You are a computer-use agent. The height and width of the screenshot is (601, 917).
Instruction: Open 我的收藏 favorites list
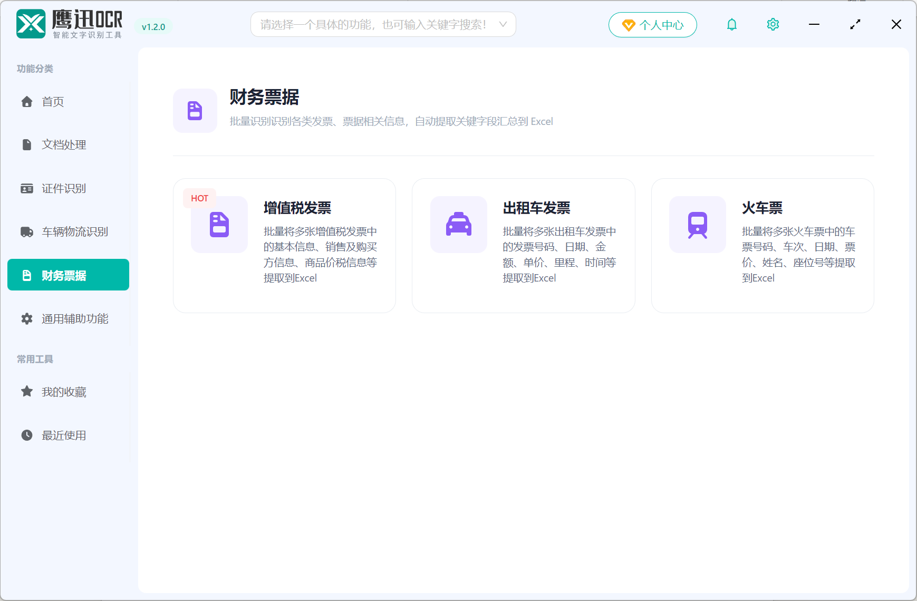click(x=64, y=392)
